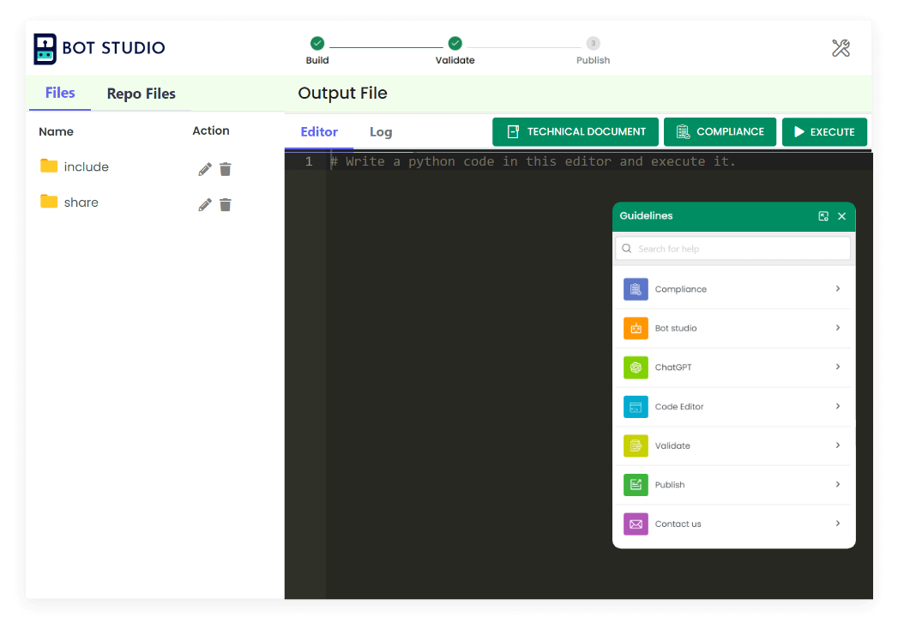
Task: Delete the include folder using trash icon
Action: coord(226,169)
